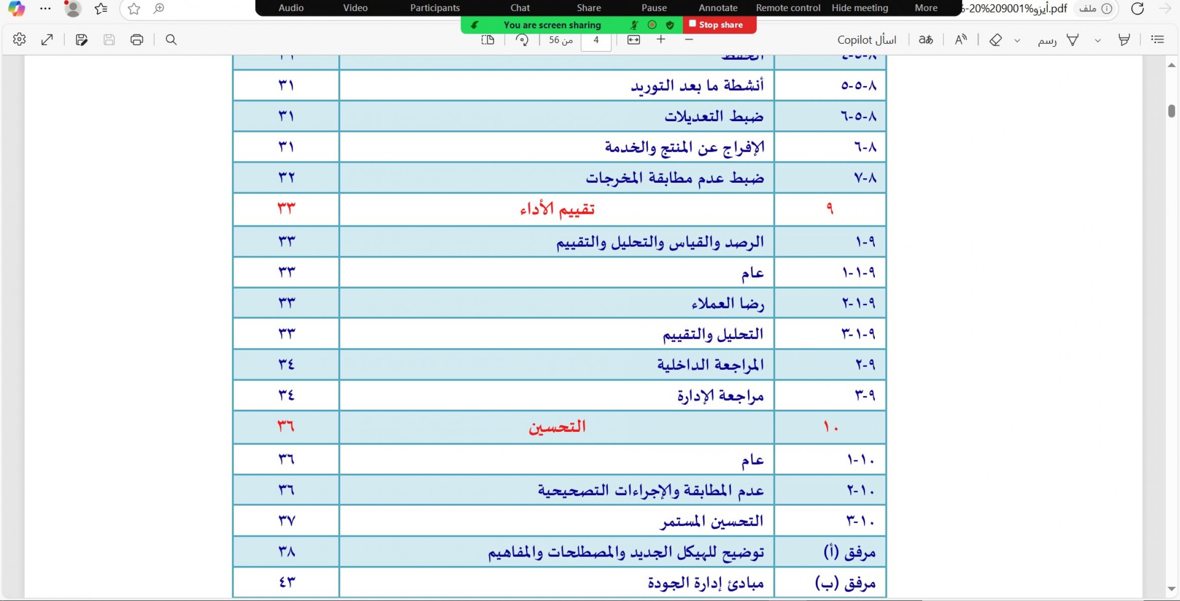Expand the Eraser options dropdown arrow
The height and width of the screenshot is (601, 1180).
coord(1017,40)
